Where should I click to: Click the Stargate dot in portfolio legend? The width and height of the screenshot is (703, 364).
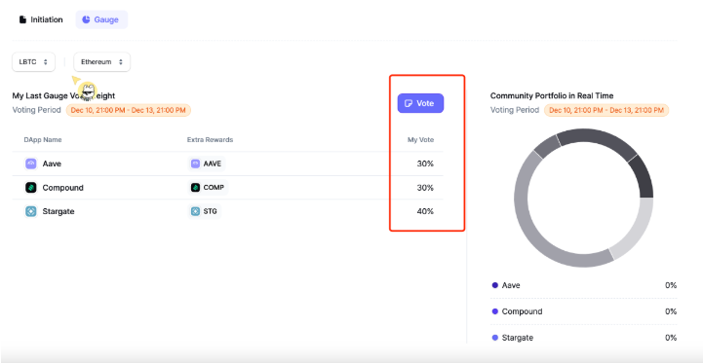tap(495, 338)
